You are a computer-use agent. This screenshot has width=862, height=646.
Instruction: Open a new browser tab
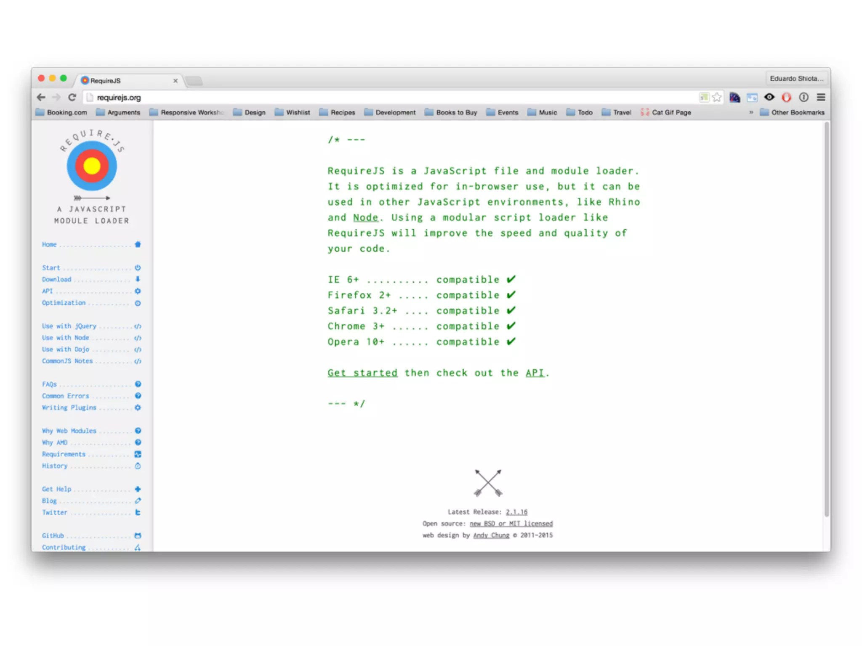[194, 81]
